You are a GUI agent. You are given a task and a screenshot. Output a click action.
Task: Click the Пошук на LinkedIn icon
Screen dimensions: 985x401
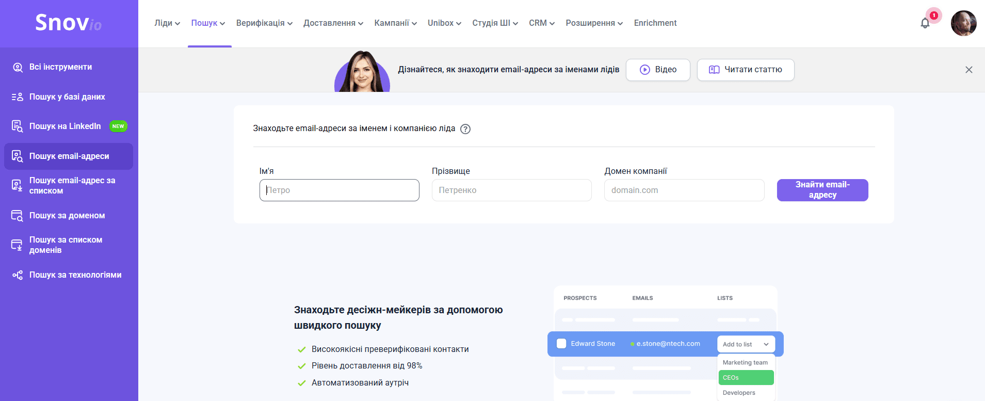(18, 126)
